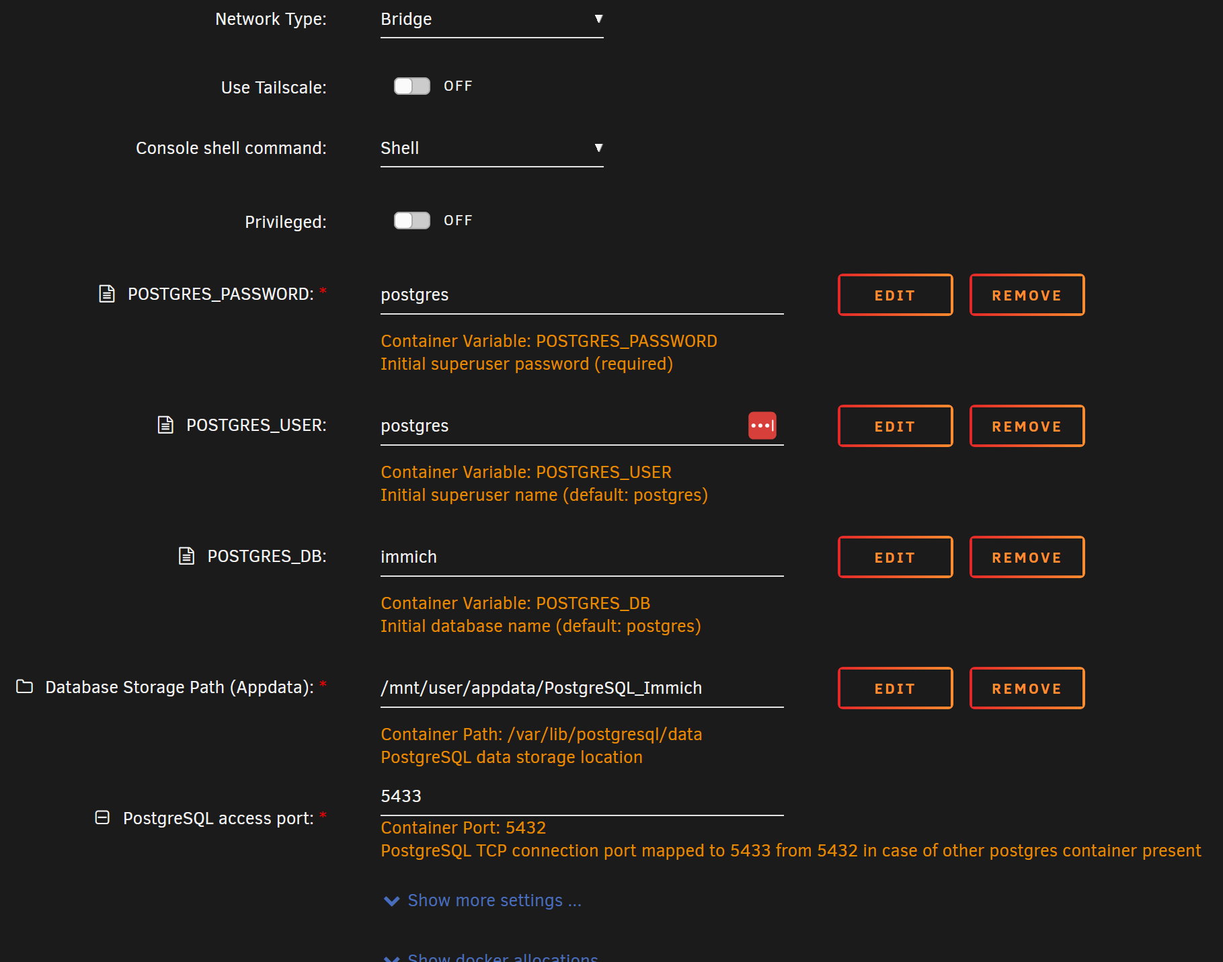Click the chevron beside Show docker allocations
Screen dimensions: 1223x962
[392, 957]
